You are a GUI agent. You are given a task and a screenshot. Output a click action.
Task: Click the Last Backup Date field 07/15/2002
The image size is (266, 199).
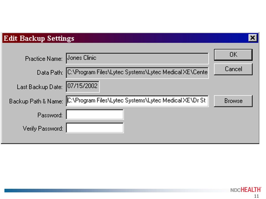(83, 87)
